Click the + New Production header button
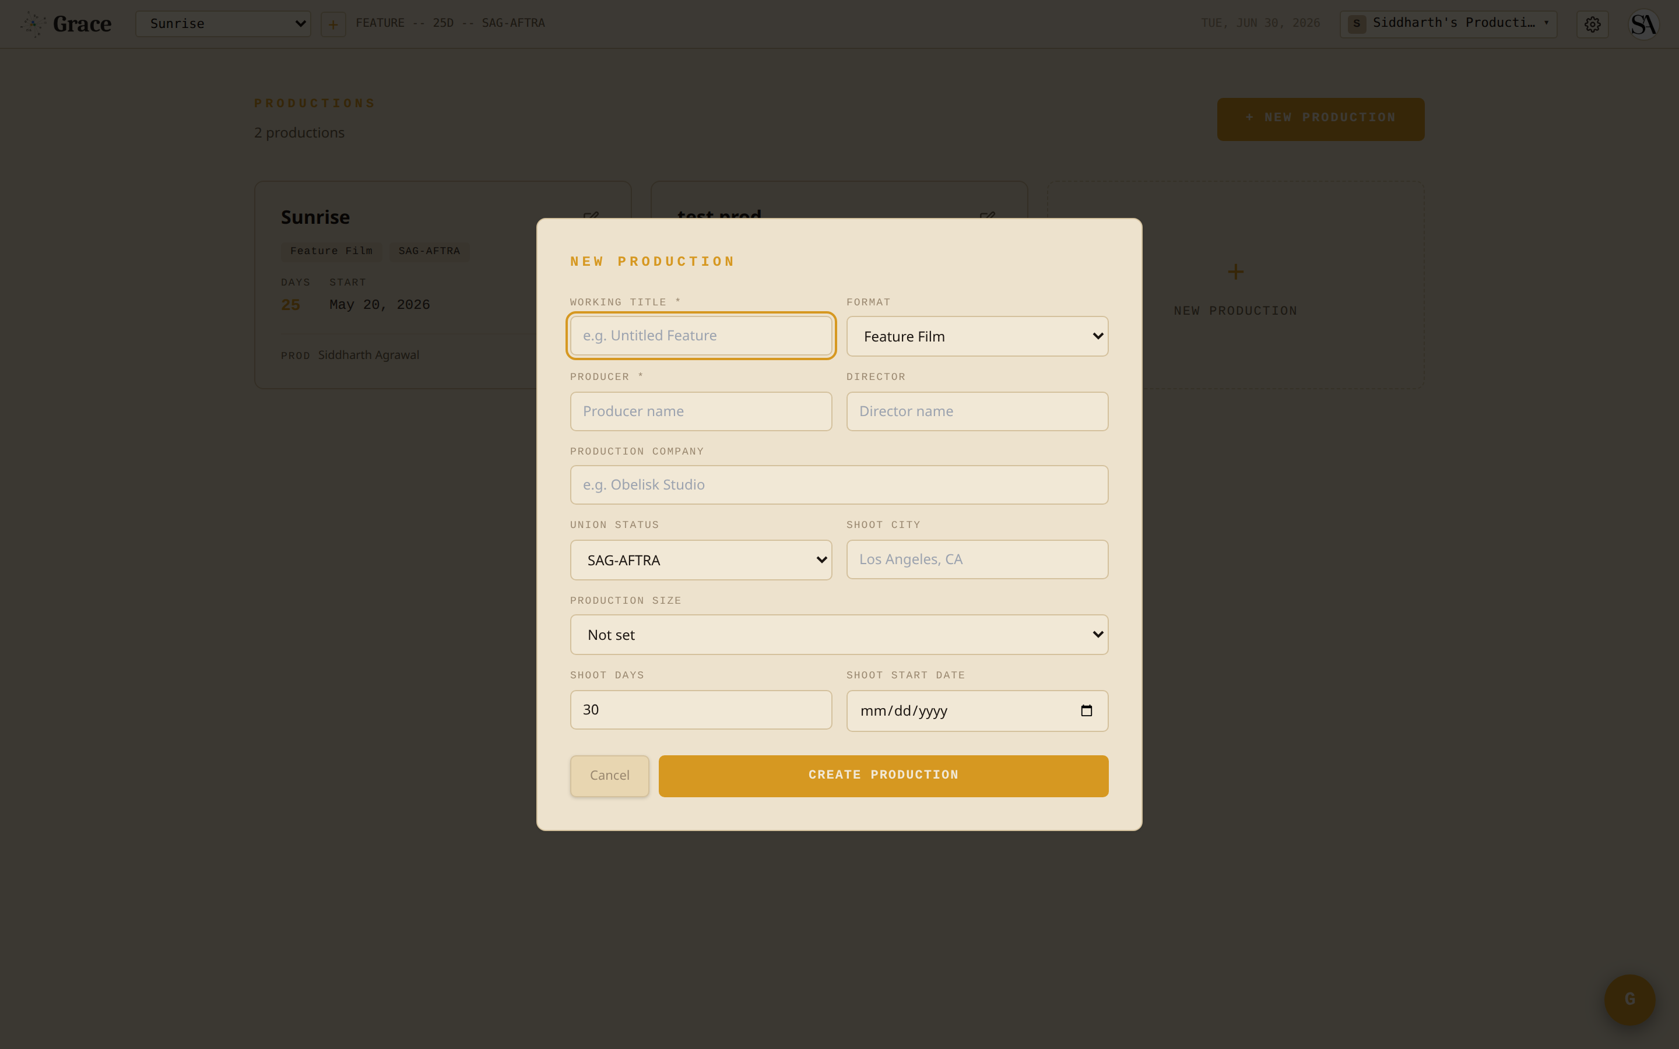The height and width of the screenshot is (1049, 1679). pos(1320,119)
